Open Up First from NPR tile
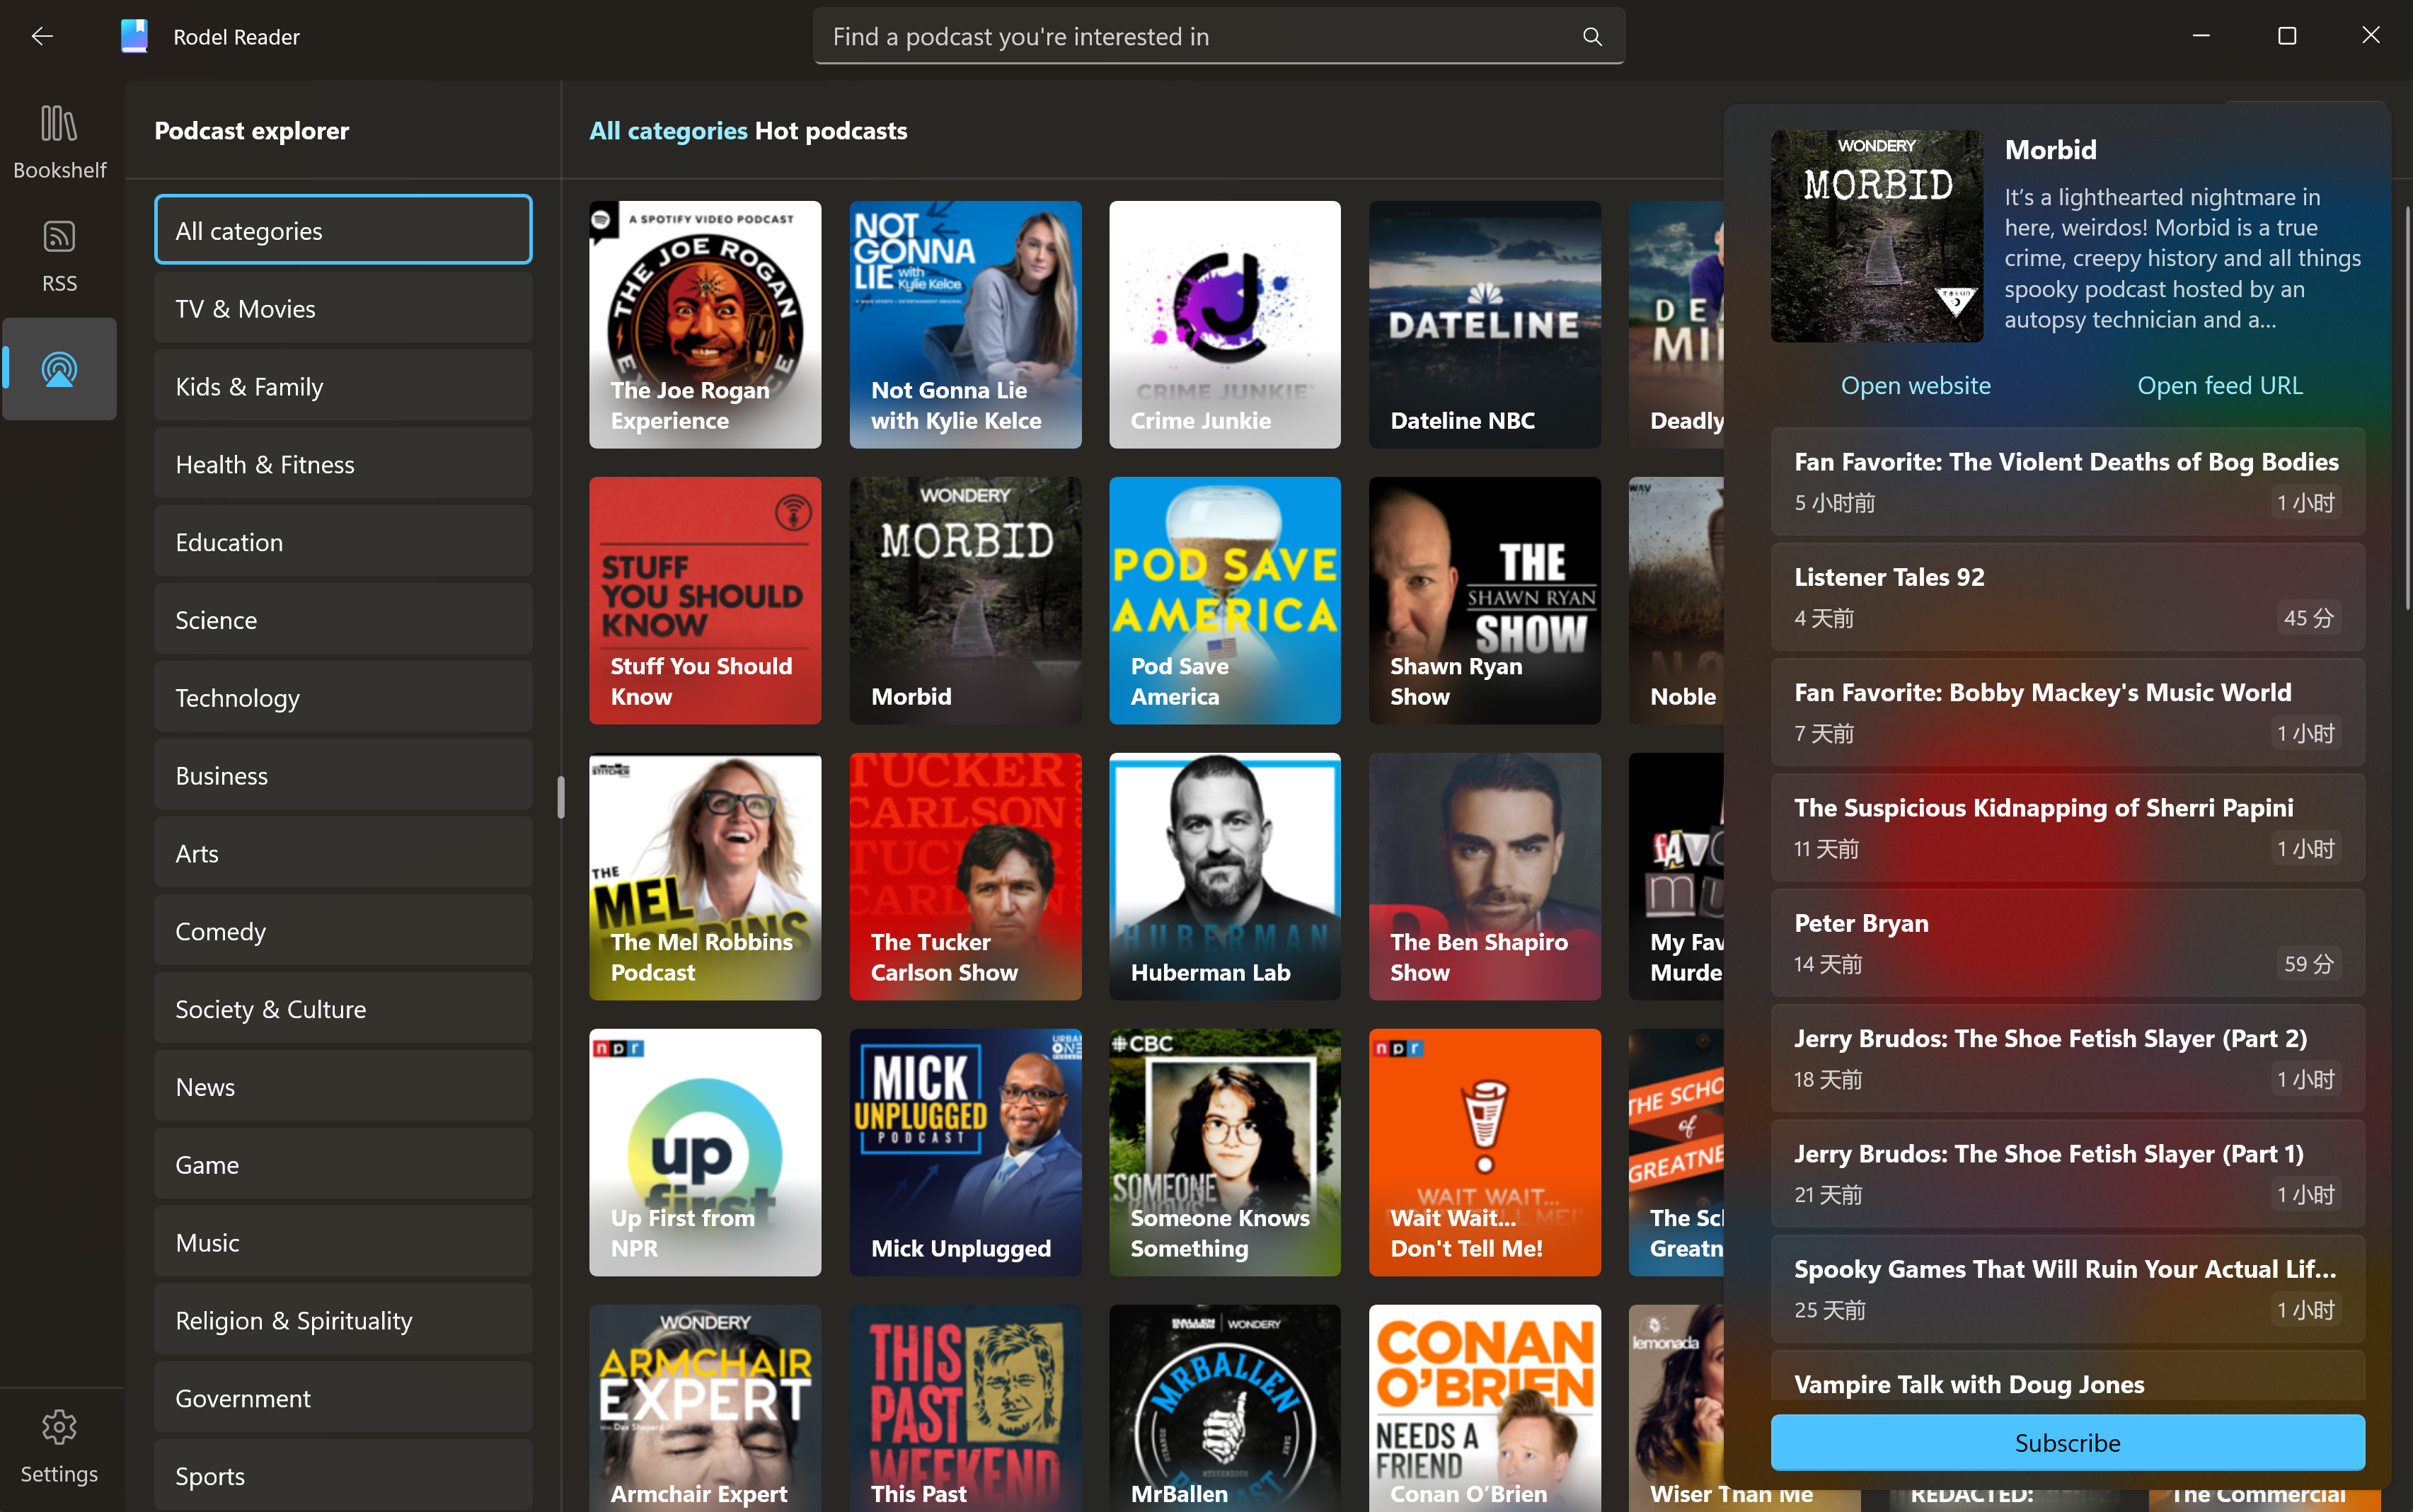Viewport: 2413px width, 1512px height. pyautogui.click(x=705, y=1153)
